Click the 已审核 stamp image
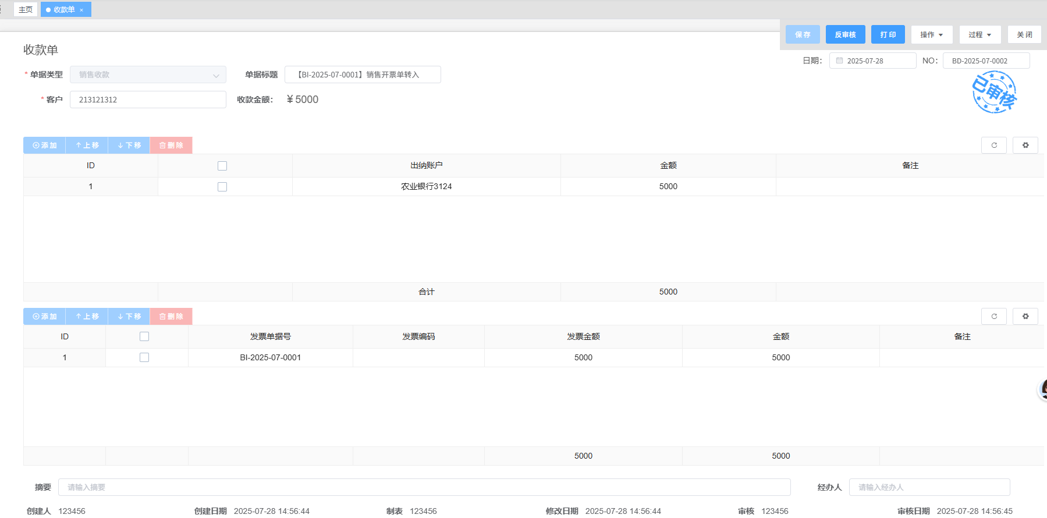Screen dimensions: 1047x518 click(994, 92)
